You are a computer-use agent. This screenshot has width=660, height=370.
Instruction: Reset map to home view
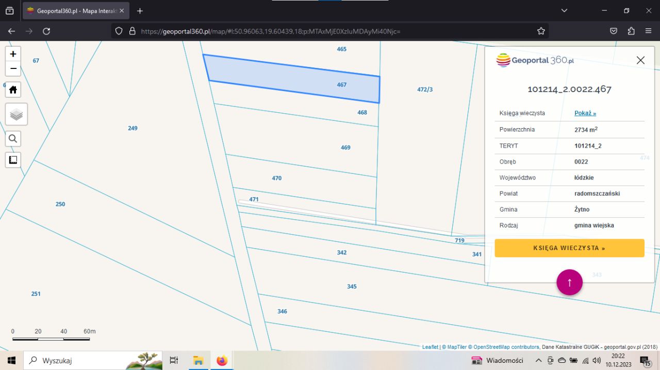point(13,90)
